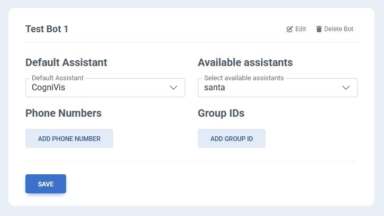Save the bot configuration
The height and width of the screenshot is (216, 384).
(x=45, y=184)
